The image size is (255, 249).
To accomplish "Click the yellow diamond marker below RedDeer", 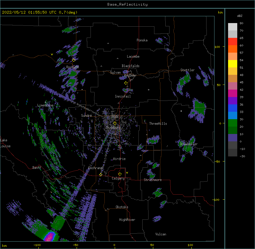I will 126,83.
